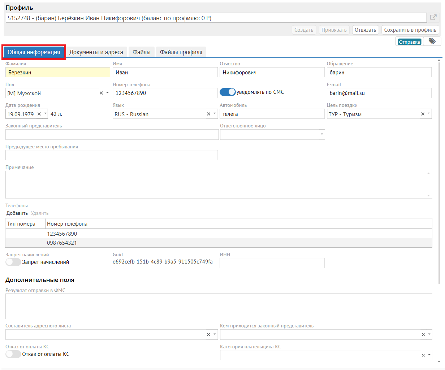Clear the gender field with X icon
This screenshot has width=445, height=370.
pyautogui.click(x=101, y=93)
